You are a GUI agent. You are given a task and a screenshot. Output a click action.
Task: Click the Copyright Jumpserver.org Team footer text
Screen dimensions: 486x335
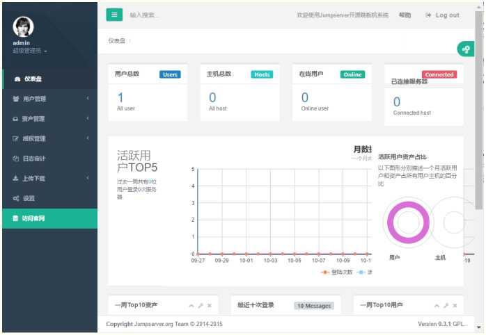pyautogui.click(x=164, y=324)
